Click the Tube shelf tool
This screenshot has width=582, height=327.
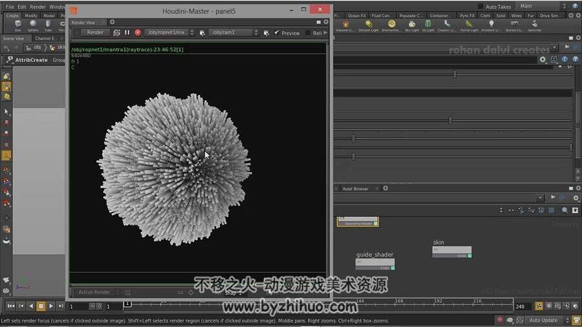pyautogui.click(x=48, y=25)
